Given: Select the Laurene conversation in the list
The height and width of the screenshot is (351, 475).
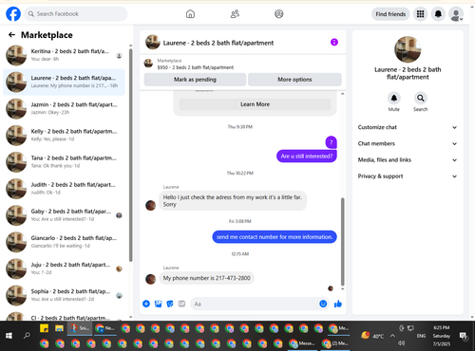Looking at the screenshot, I should (x=65, y=82).
